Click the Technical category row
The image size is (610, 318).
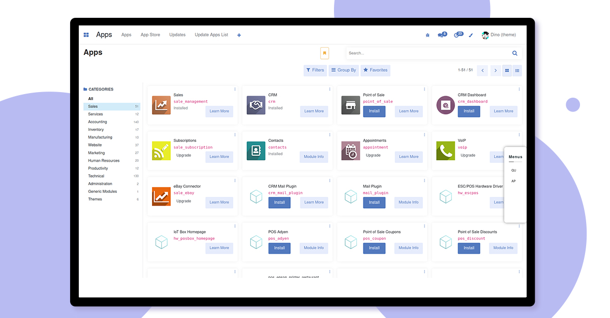(x=112, y=176)
